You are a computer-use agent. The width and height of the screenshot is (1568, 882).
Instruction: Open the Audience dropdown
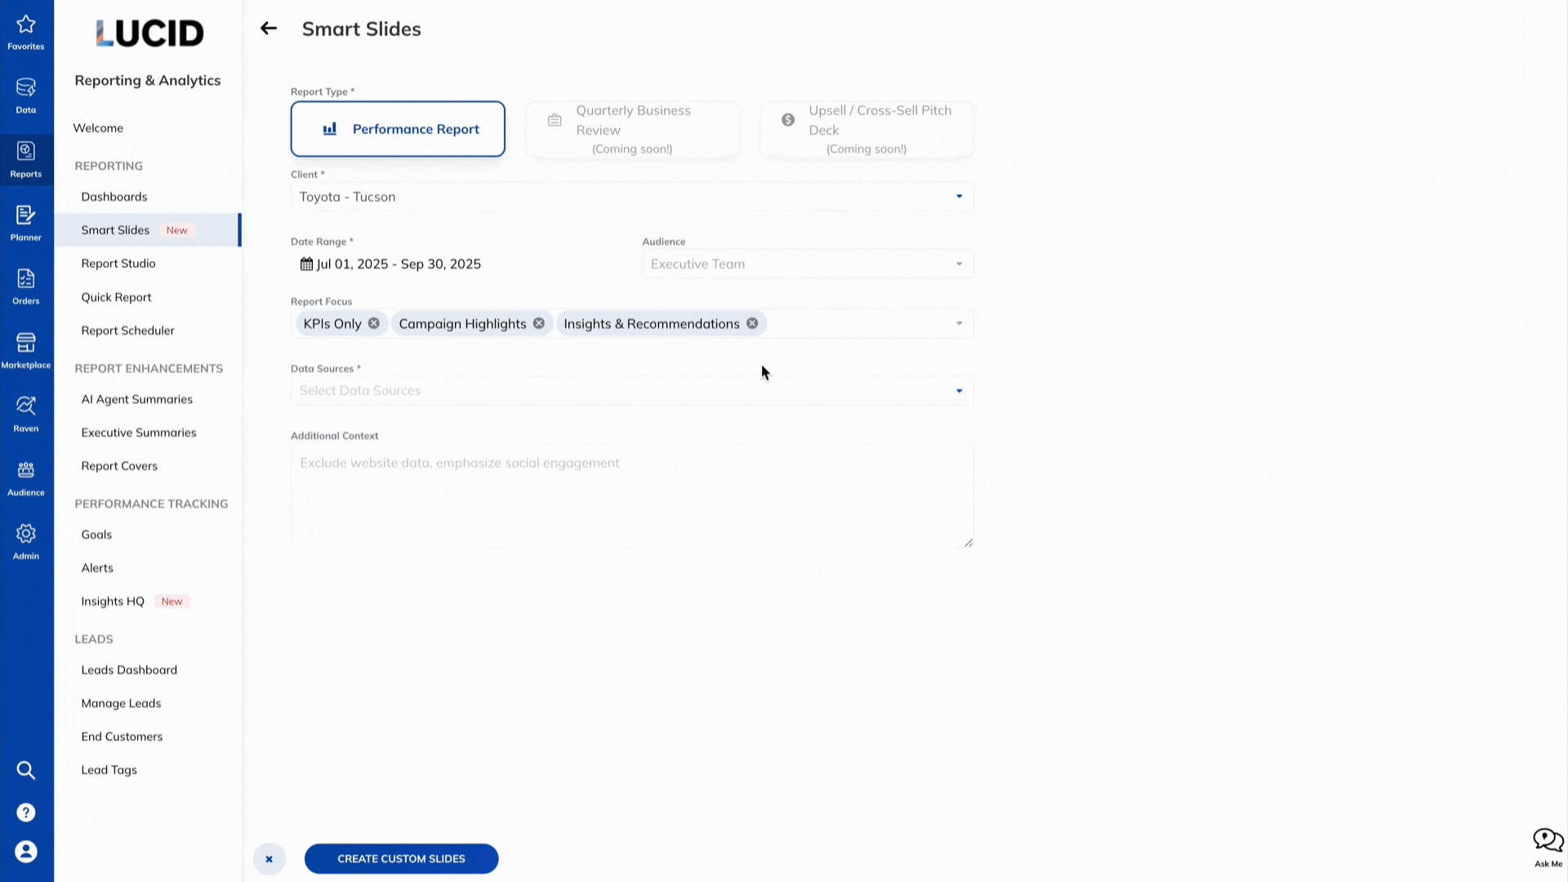click(x=807, y=264)
